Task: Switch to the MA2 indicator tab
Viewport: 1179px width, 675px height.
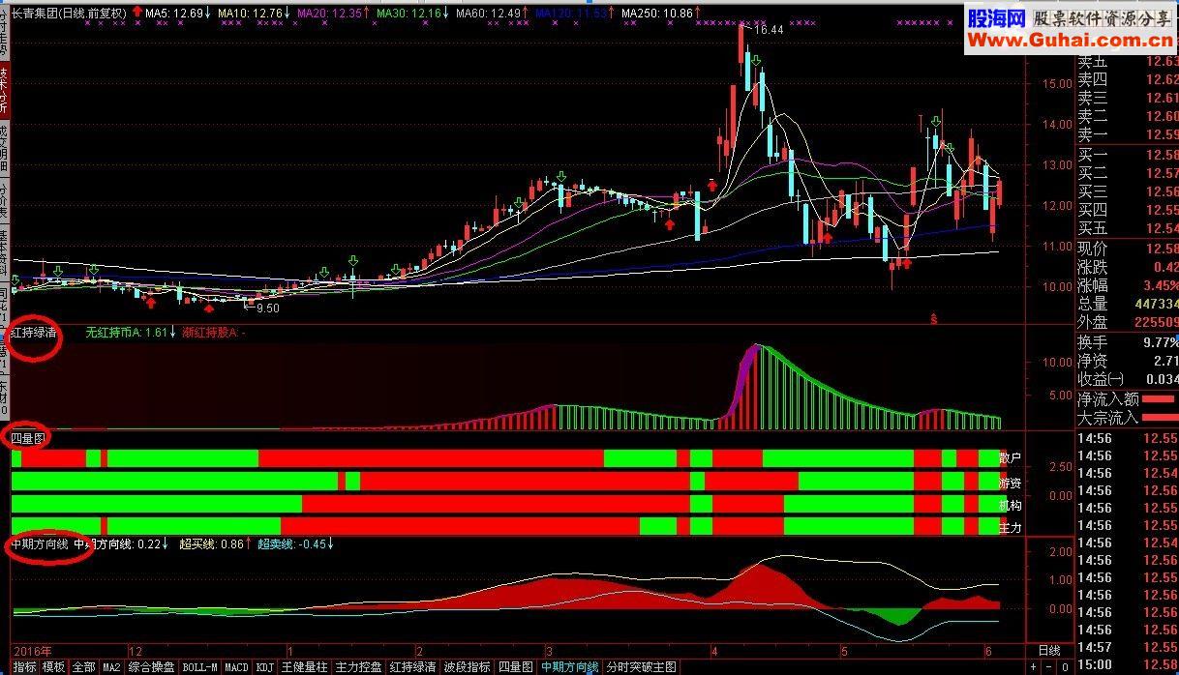Action: 112,667
